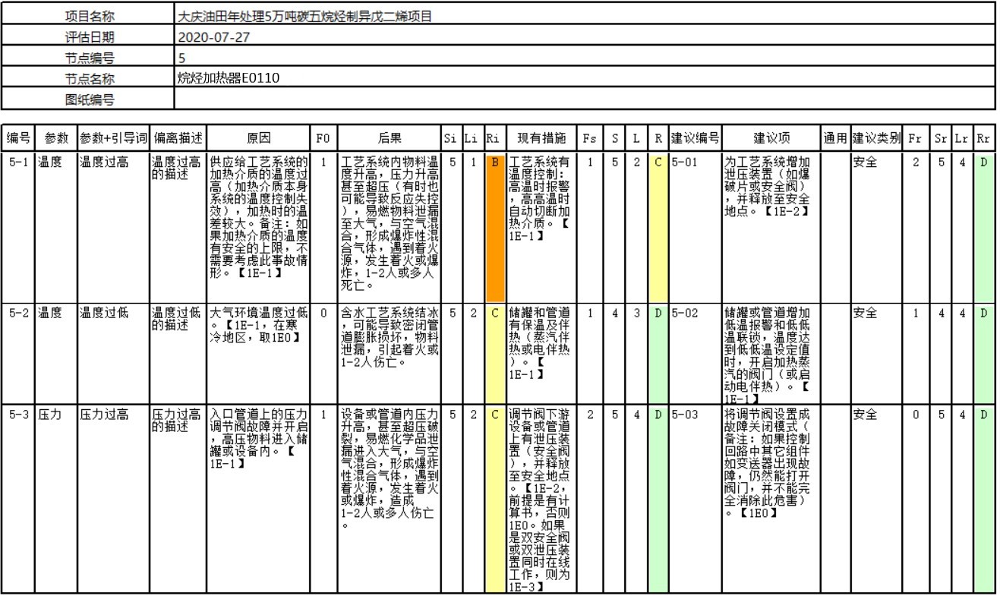Click the Rr column header
Screen dimensions: 1000x596
click(983, 138)
